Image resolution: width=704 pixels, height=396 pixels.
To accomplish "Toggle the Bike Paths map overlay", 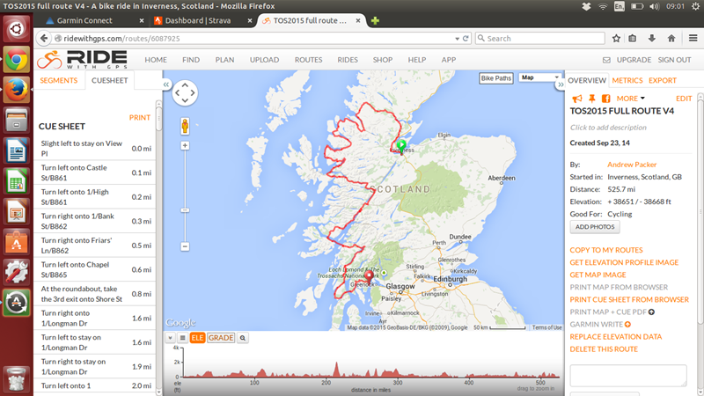I will click(495, 78).
